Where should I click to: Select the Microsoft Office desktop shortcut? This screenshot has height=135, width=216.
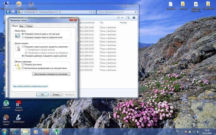click(x=196, y=7)
